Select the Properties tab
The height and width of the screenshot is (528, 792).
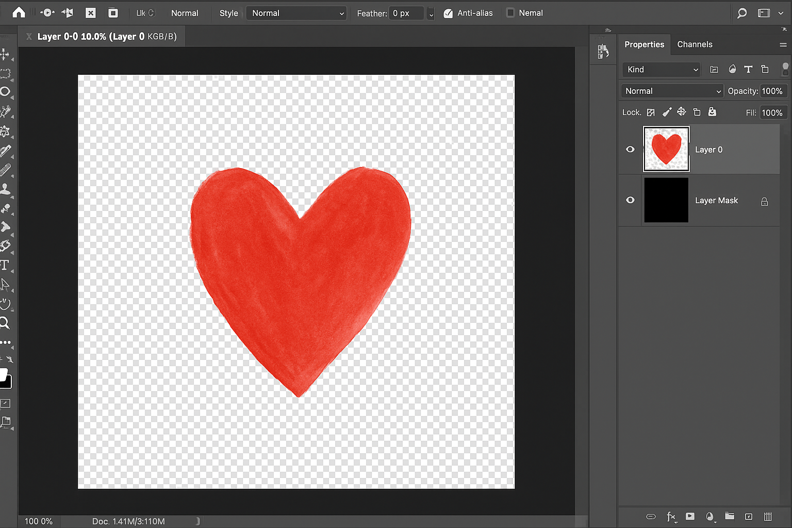644,44
